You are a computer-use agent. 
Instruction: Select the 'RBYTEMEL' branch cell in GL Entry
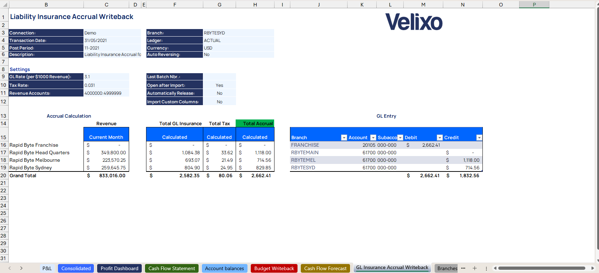pos(319,160)
